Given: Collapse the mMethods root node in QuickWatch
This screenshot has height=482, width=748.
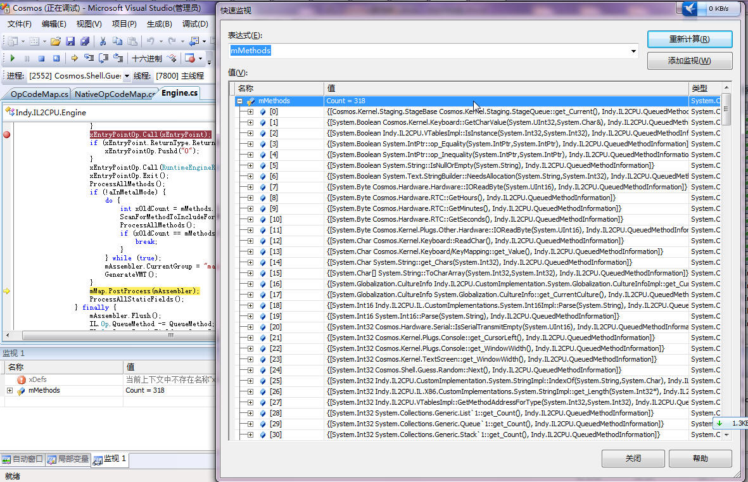Looking at the screenshot, I should [239, 101].
